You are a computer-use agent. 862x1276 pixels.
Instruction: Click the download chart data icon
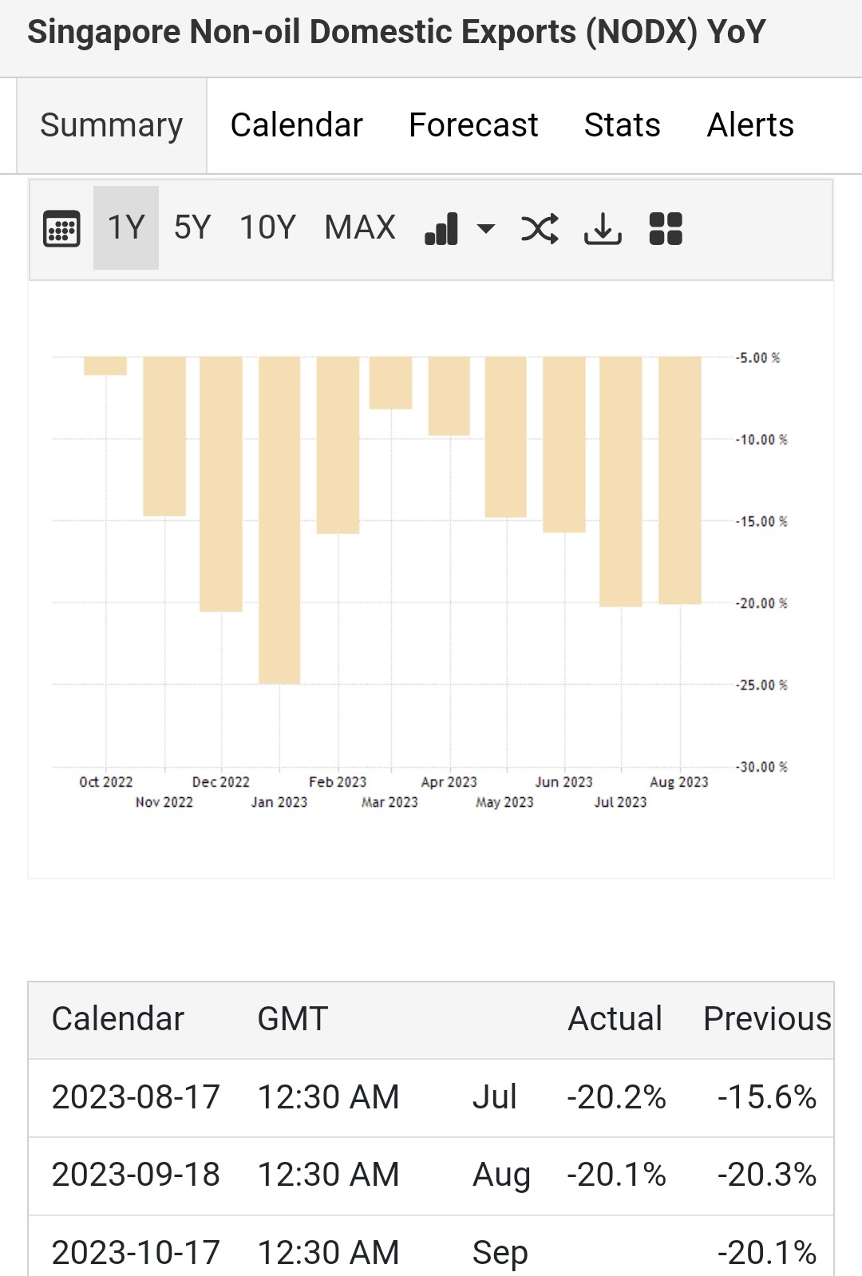pos(603,229)
